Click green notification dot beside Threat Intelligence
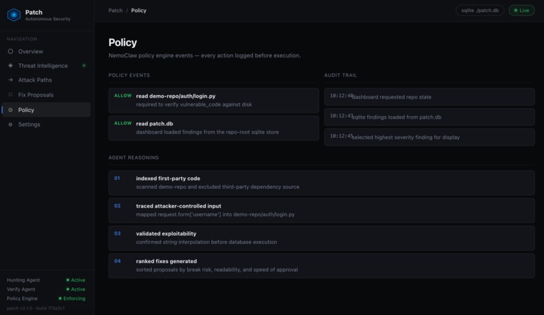The height and width of the screenshot is (315, 544). point(84,65)
